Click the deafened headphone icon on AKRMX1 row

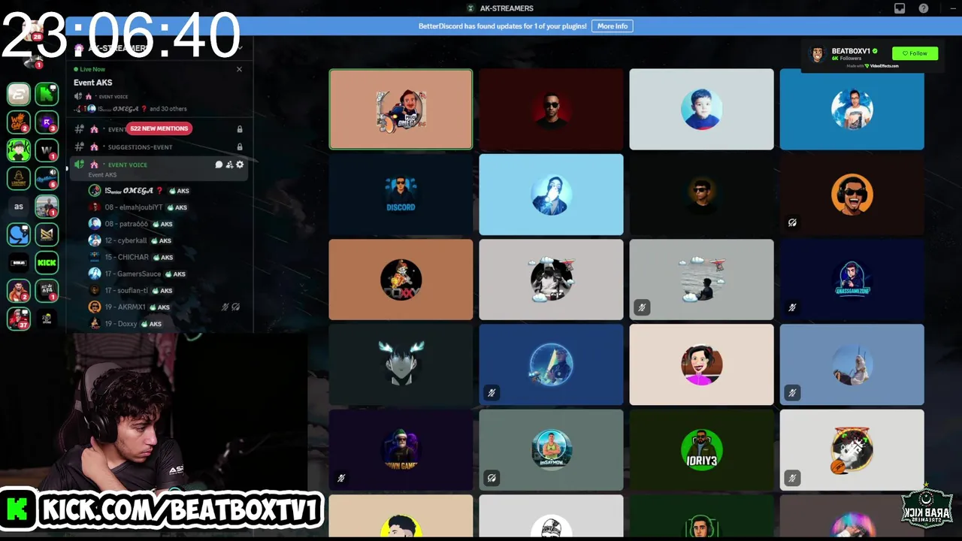click(x=235, y=307)
